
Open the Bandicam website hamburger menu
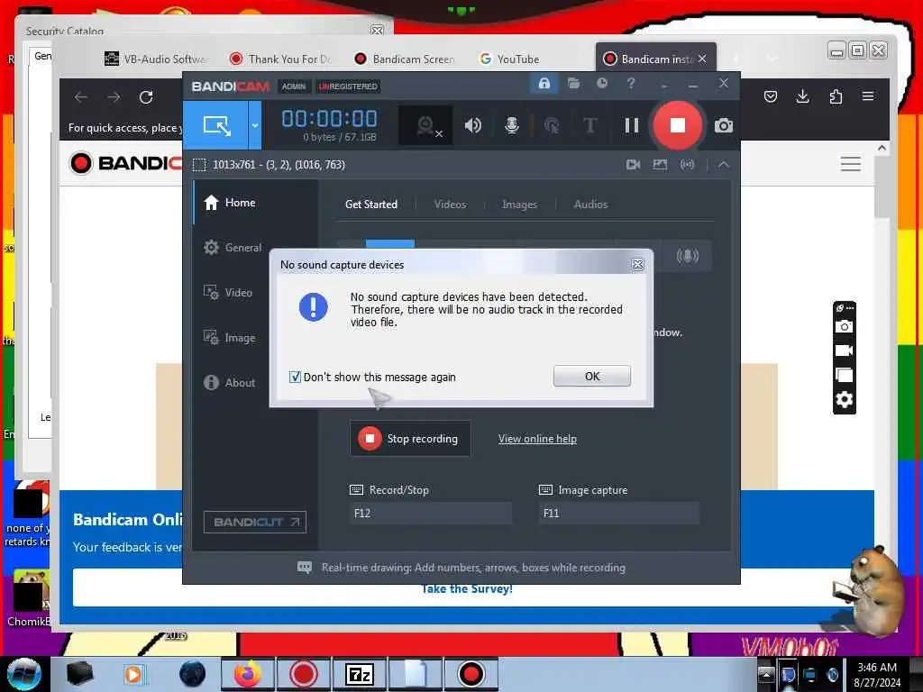(850, 164)
